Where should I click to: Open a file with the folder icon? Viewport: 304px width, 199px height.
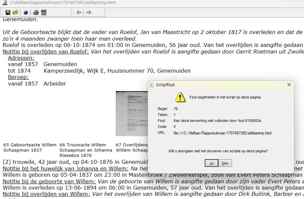tap(15, 12)
